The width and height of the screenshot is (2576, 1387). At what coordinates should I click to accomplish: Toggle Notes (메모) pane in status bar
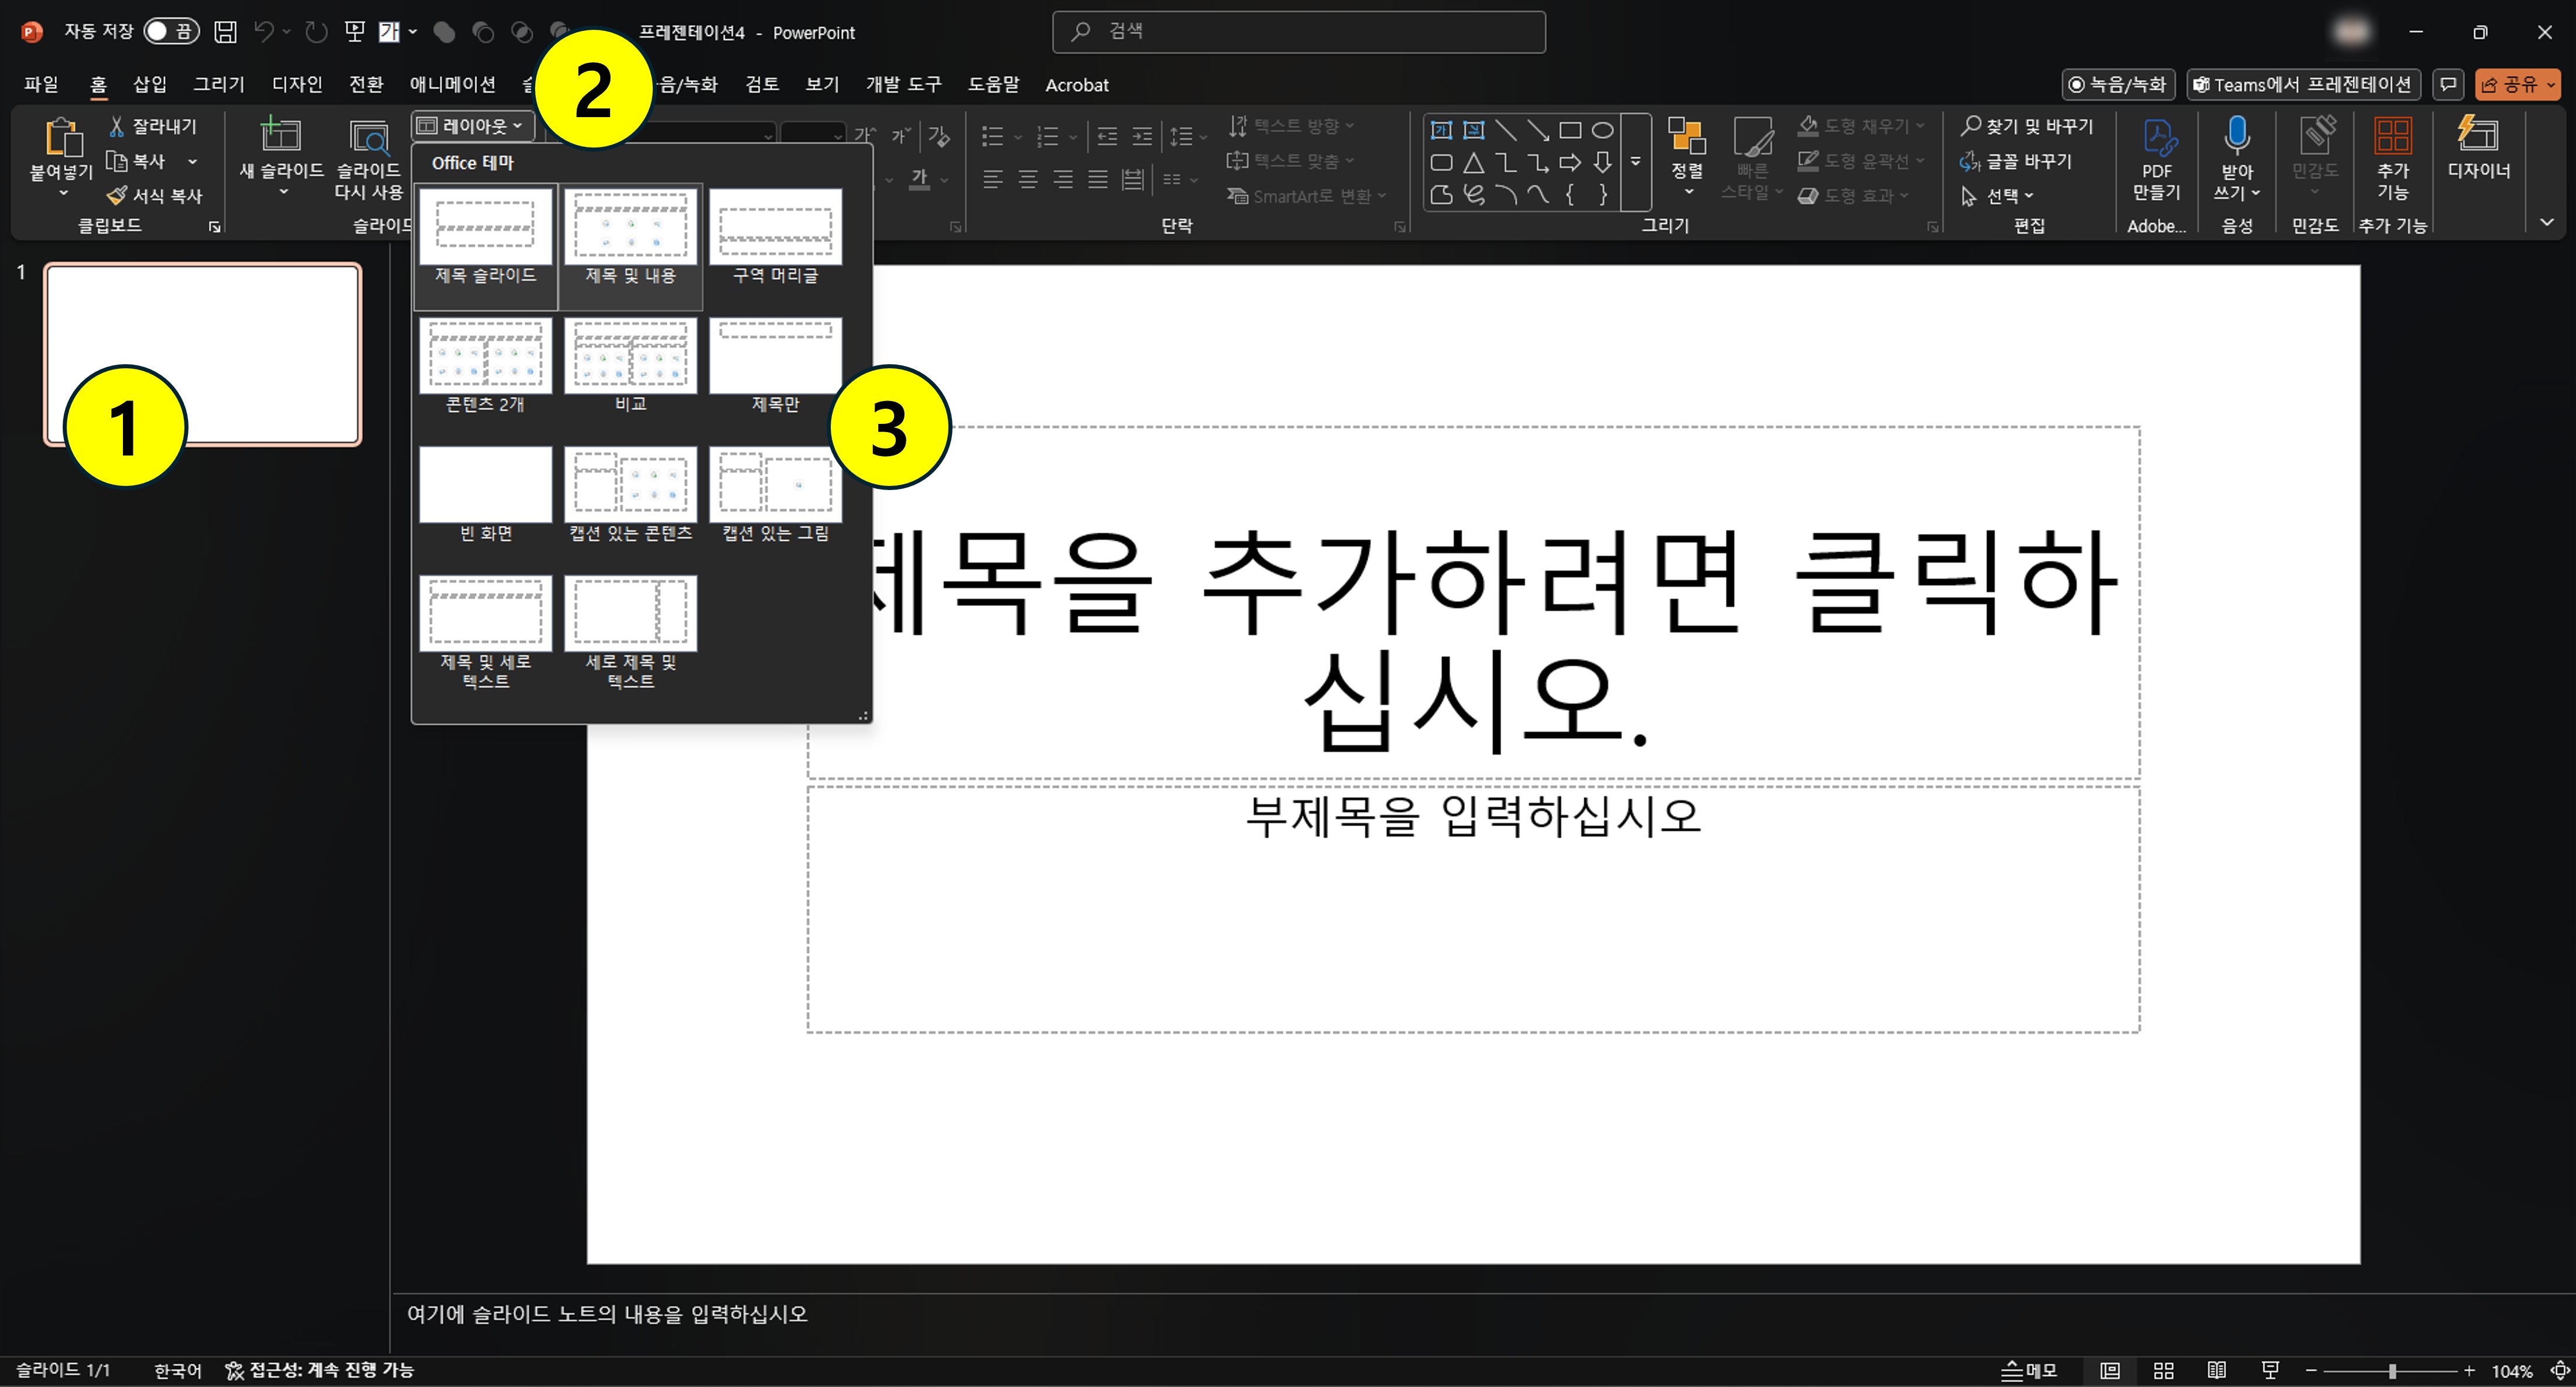pos(2029,1371)
